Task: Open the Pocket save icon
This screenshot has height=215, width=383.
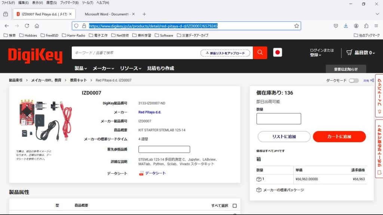Action: (x=336, y=26)
